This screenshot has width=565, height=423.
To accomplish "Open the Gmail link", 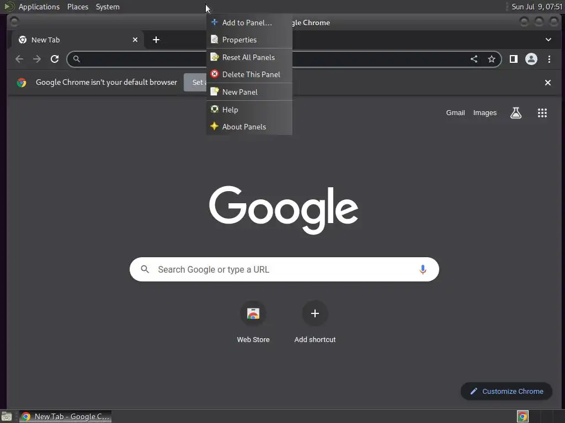I will pos(455,113).
